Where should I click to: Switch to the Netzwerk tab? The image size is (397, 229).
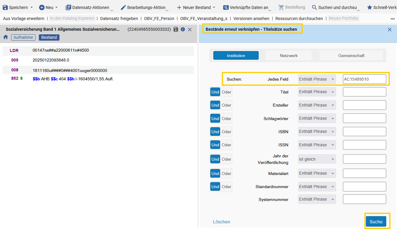pyautogui.click(x=289, y=56)
